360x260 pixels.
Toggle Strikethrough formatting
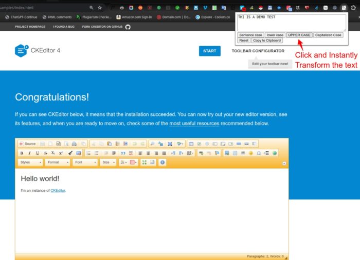click(45, 153)
